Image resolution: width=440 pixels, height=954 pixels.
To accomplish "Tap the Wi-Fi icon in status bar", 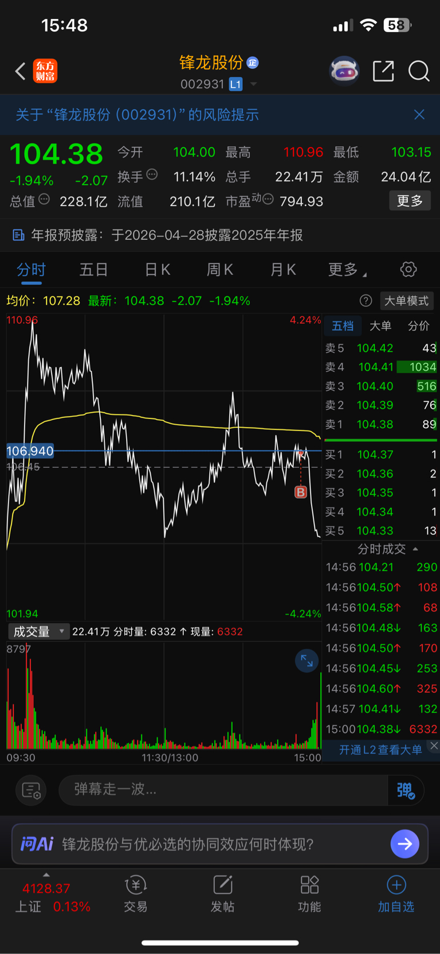I will [x=368, y=25].
